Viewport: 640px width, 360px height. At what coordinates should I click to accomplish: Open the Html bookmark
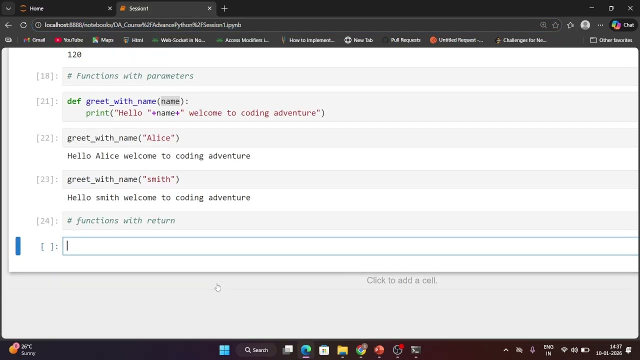(x=133, y=40)
